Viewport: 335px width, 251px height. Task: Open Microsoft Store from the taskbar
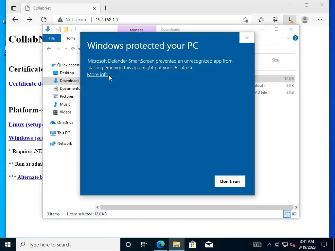coord(192,244)
